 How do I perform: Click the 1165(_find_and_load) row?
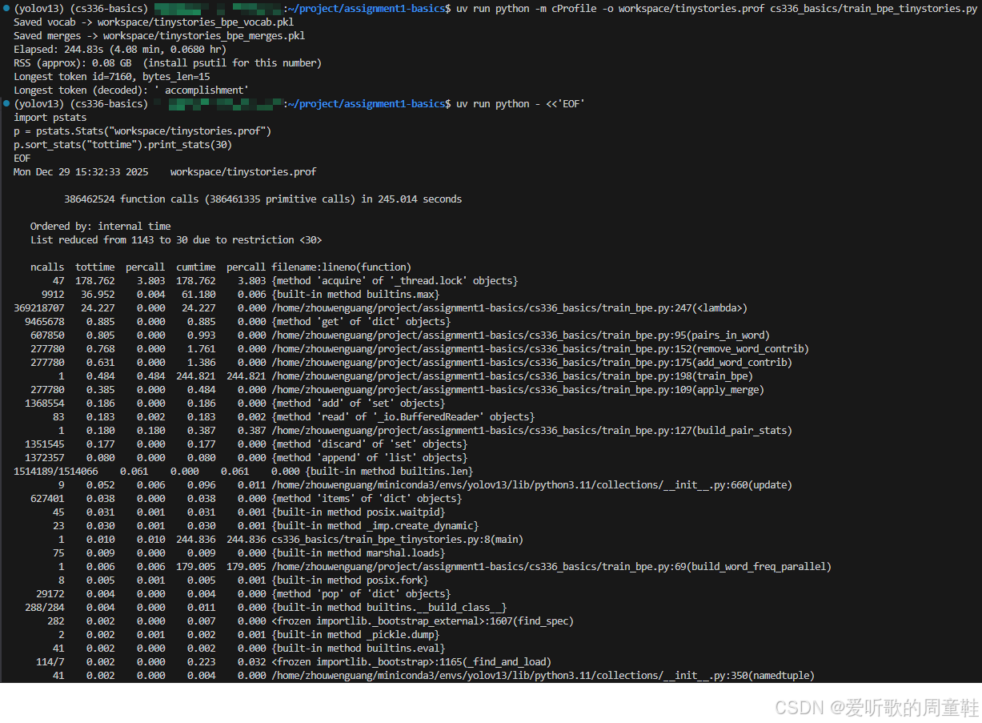pyautogui.click(x=293, y=662)
